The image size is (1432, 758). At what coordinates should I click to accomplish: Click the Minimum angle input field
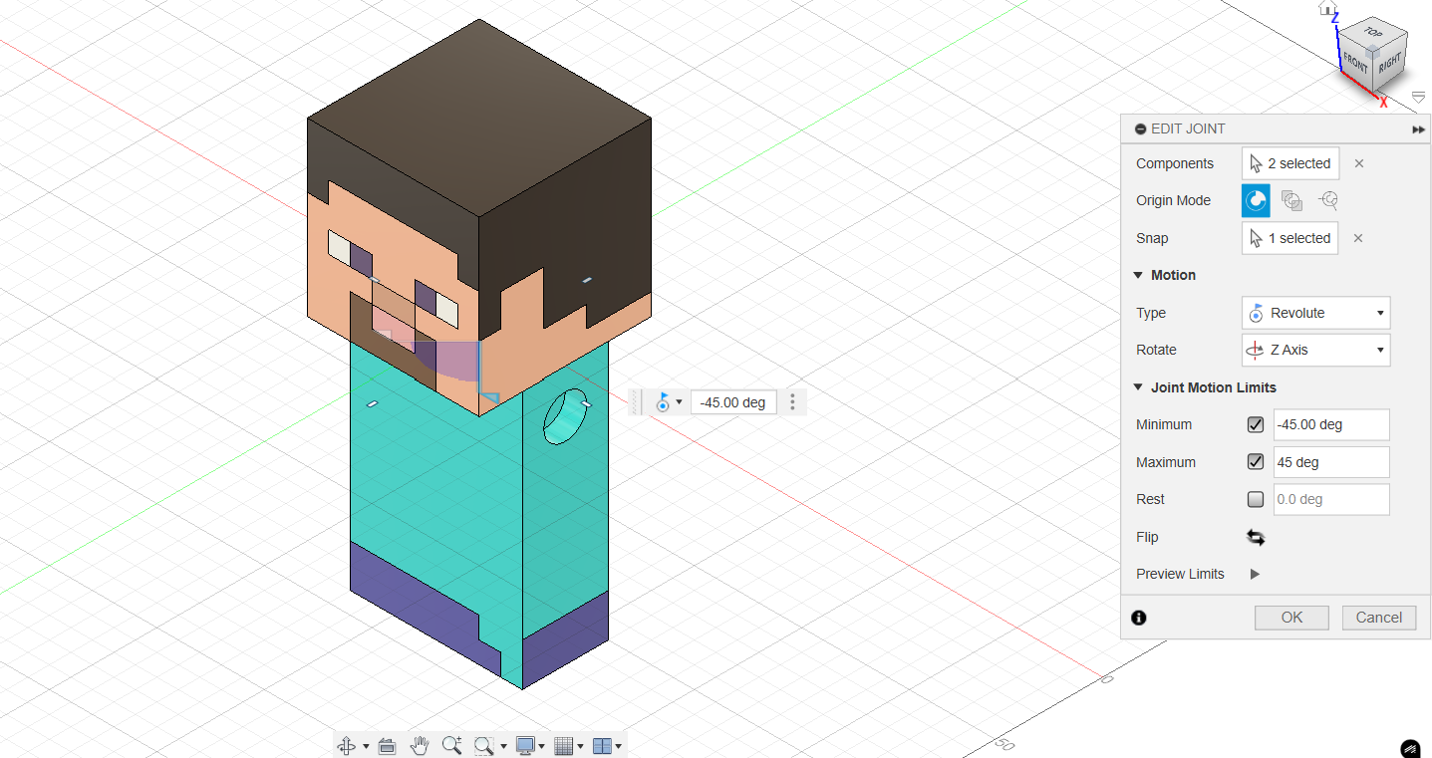point(1331,424)
